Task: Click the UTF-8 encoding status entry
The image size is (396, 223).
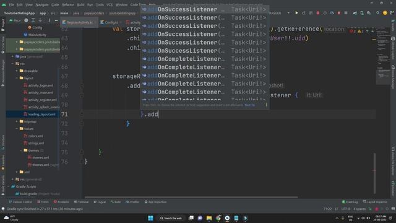Action: 346,209
